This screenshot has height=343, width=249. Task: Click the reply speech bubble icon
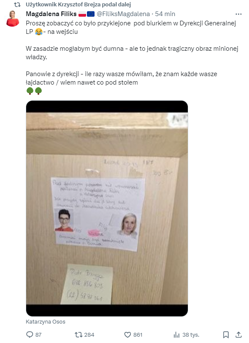(x=30, y=335)
